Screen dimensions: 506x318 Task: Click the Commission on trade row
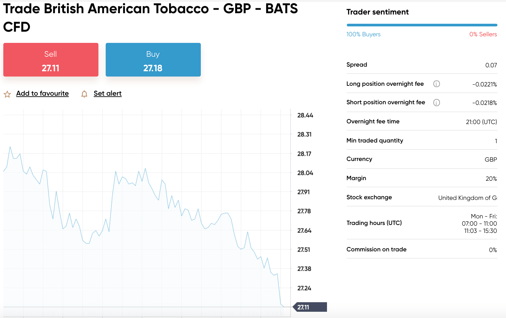point(421,250)
